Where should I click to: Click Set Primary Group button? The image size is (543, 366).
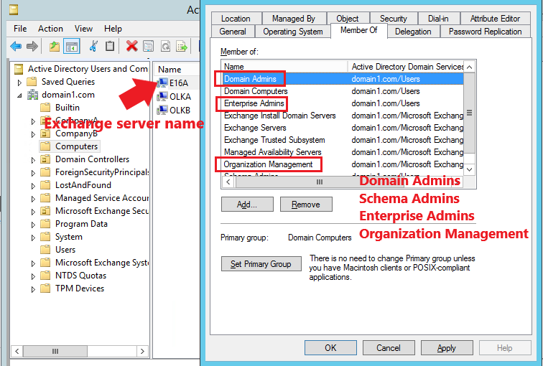coord(261,264)
